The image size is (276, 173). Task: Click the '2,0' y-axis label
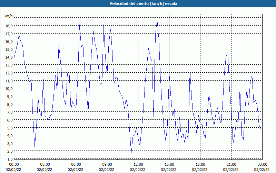coord(10,151)
